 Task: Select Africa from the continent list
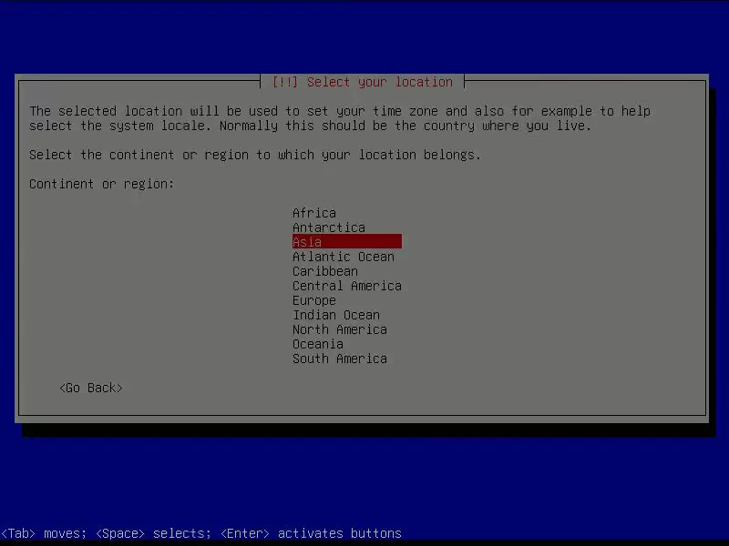click(x=313, y=213)
